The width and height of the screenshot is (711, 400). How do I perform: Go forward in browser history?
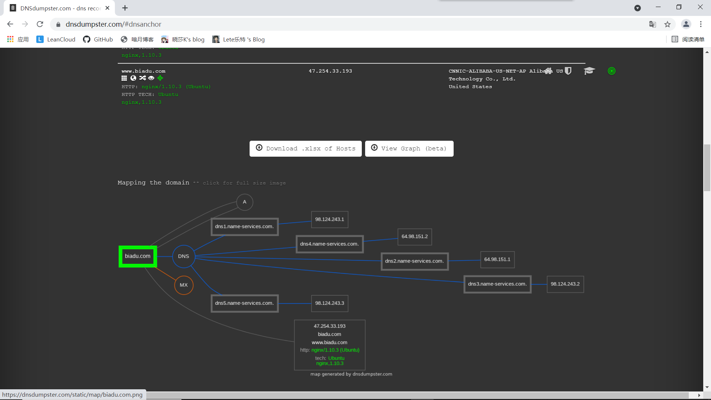[25, 24]
